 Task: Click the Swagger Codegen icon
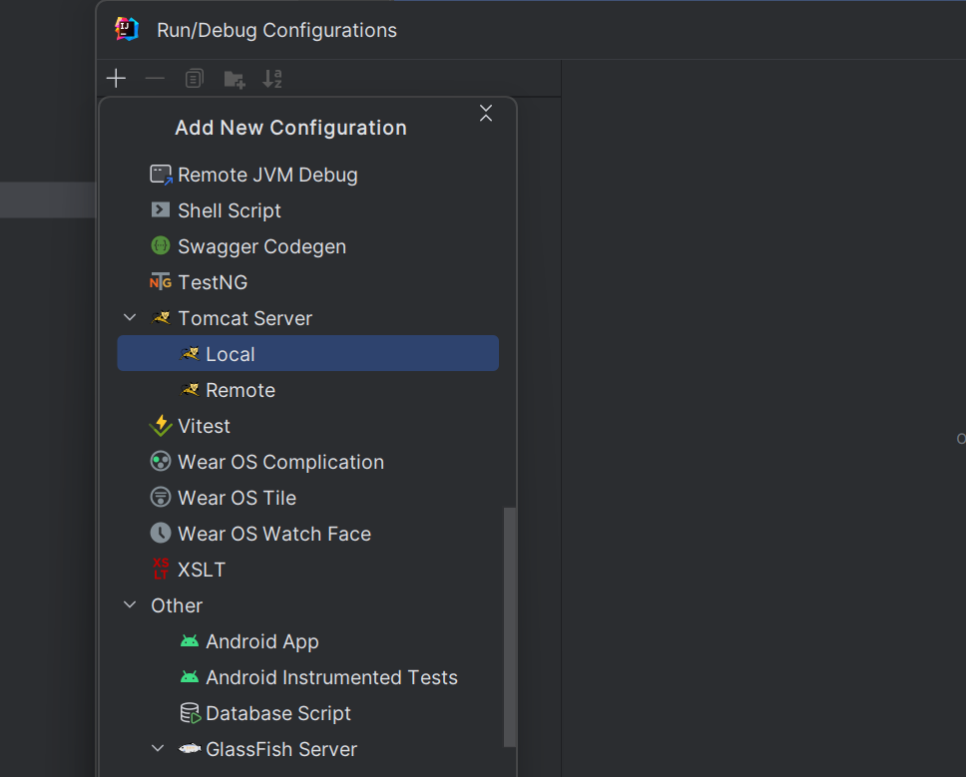coord(161,246)
